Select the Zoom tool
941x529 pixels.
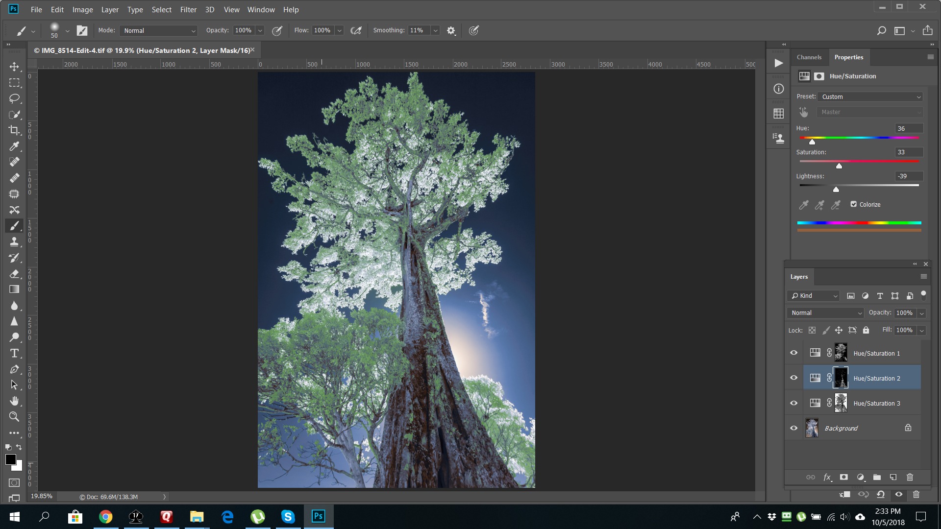pyautogui.click(x=14, y=417)
